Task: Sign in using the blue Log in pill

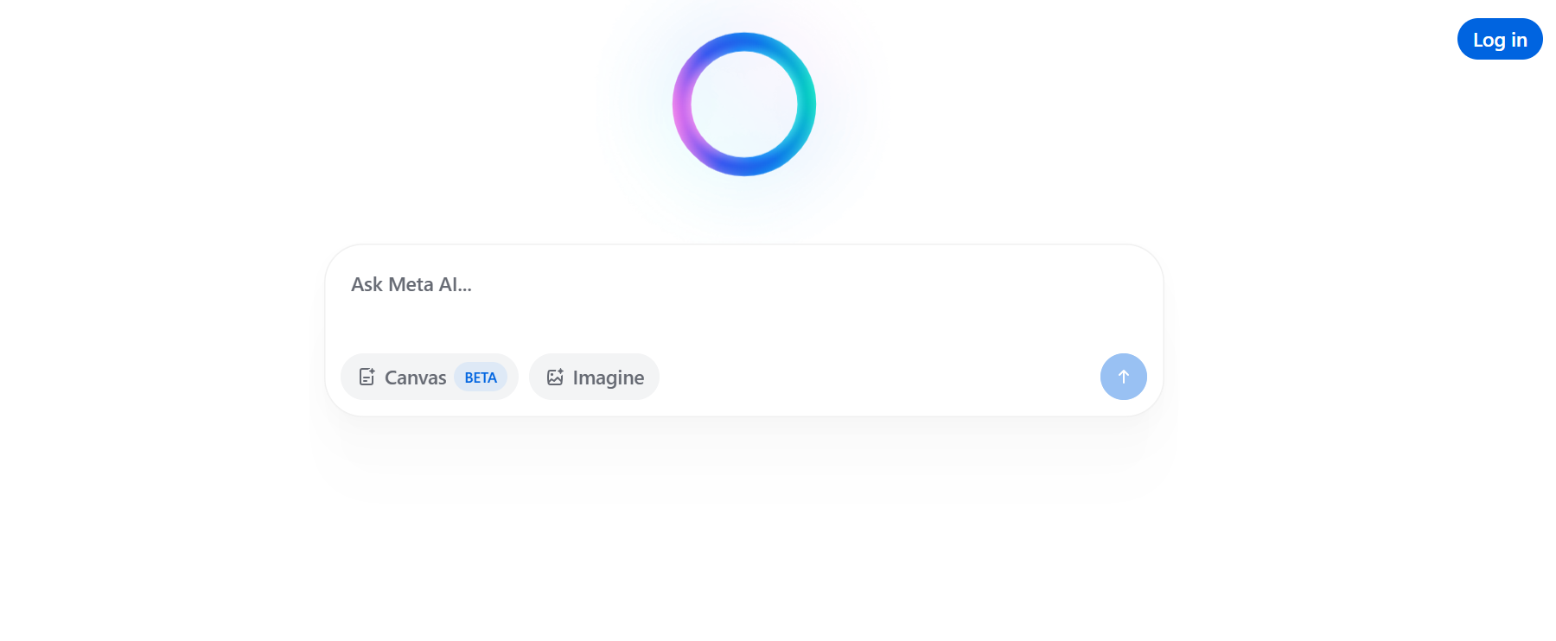Action: point(1500,40)
